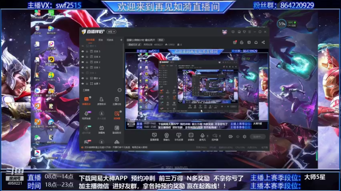
Task: Select the 文本 4 layer row
Action: [x=102, y=57]
